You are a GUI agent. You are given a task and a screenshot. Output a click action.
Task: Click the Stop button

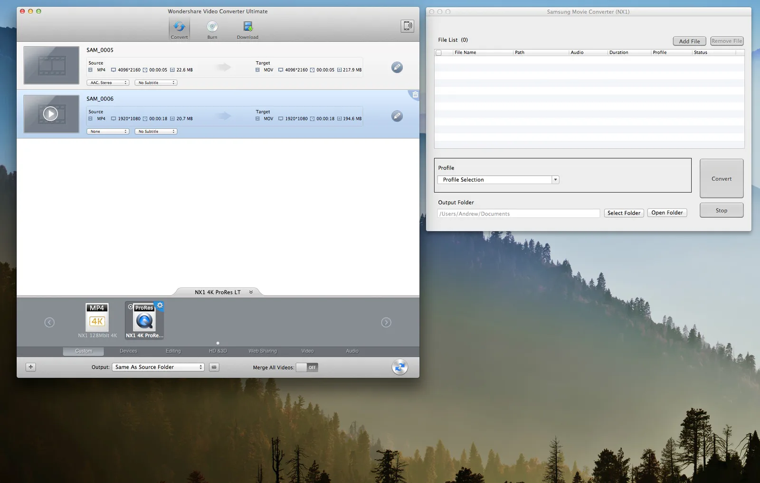(722, 211)
